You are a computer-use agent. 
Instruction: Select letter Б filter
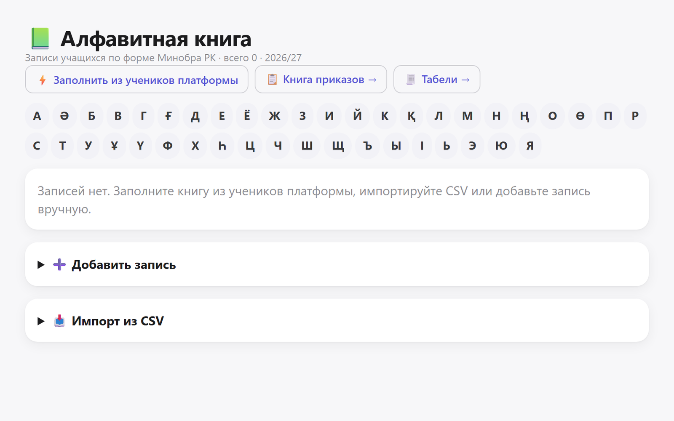pos(91,116)
